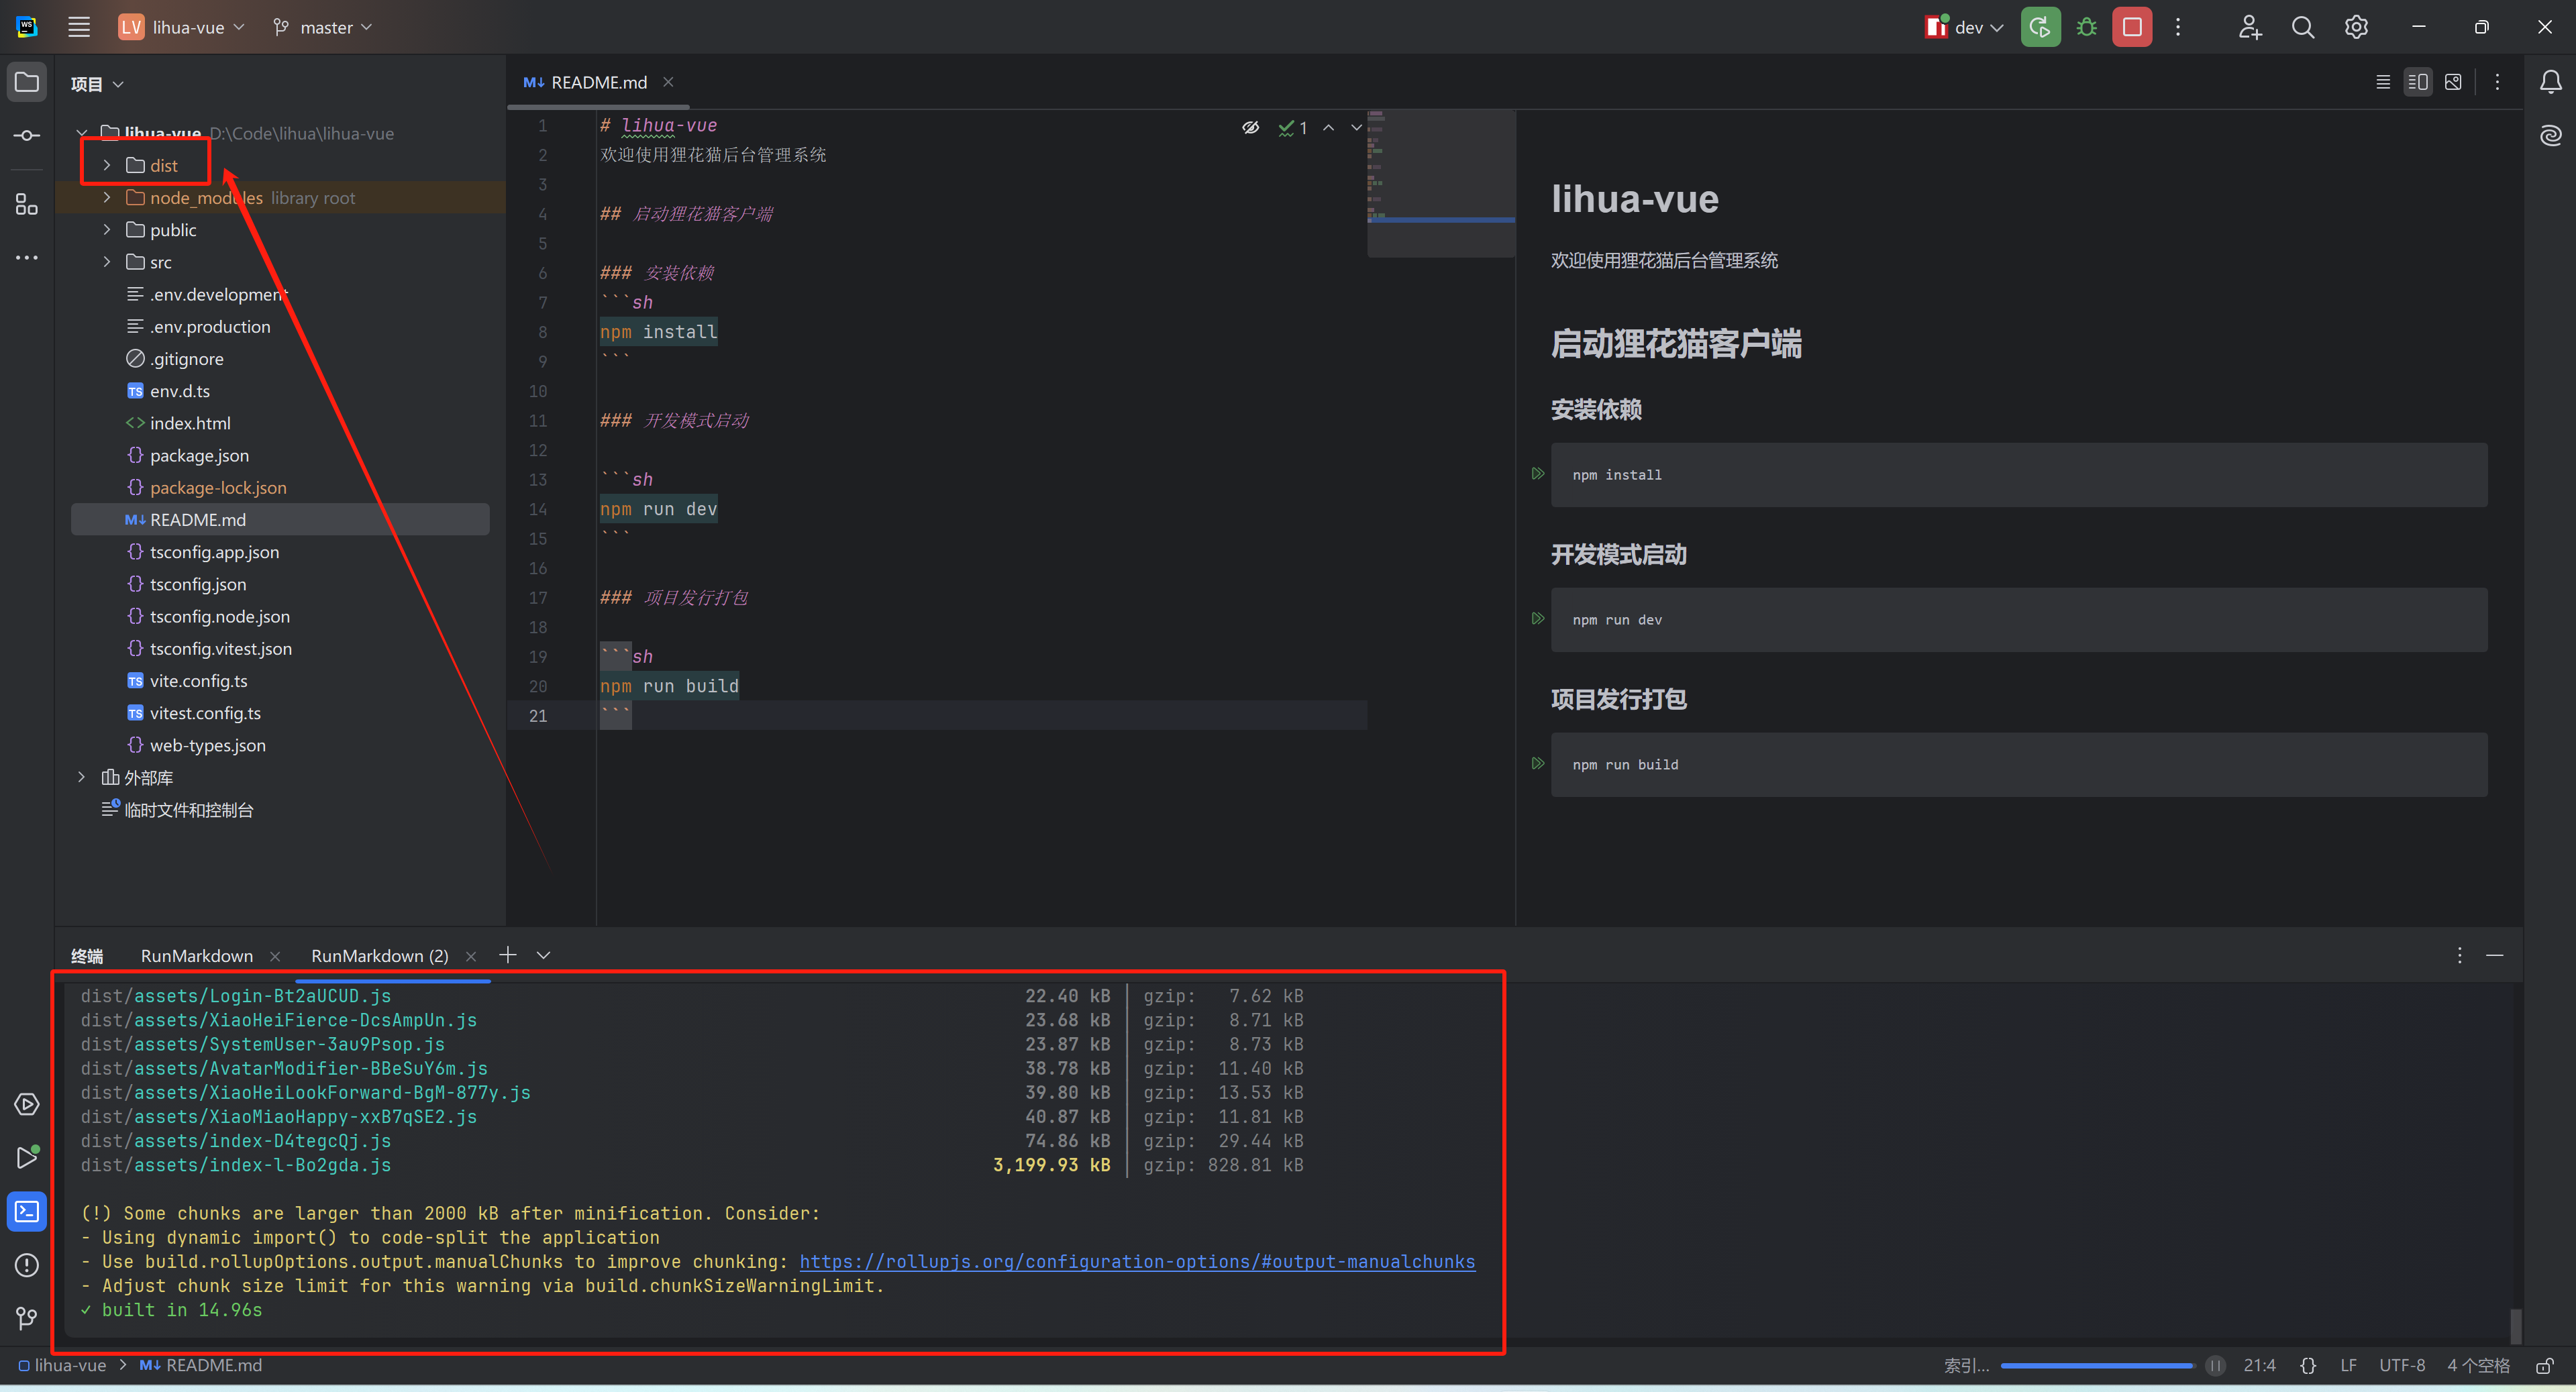Image resolution: width=2576 pixels, height=1392 pixels.
Task: Open the rollupjs manualchunks link
Action: 1137,1262
